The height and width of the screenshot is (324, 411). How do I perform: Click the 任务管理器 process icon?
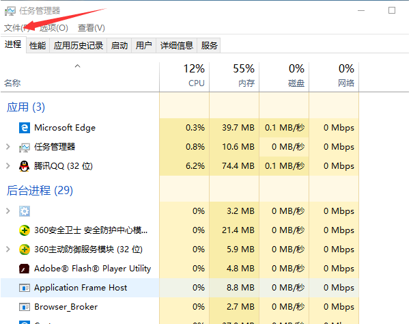pyautogui.click(x=25, y=147)
